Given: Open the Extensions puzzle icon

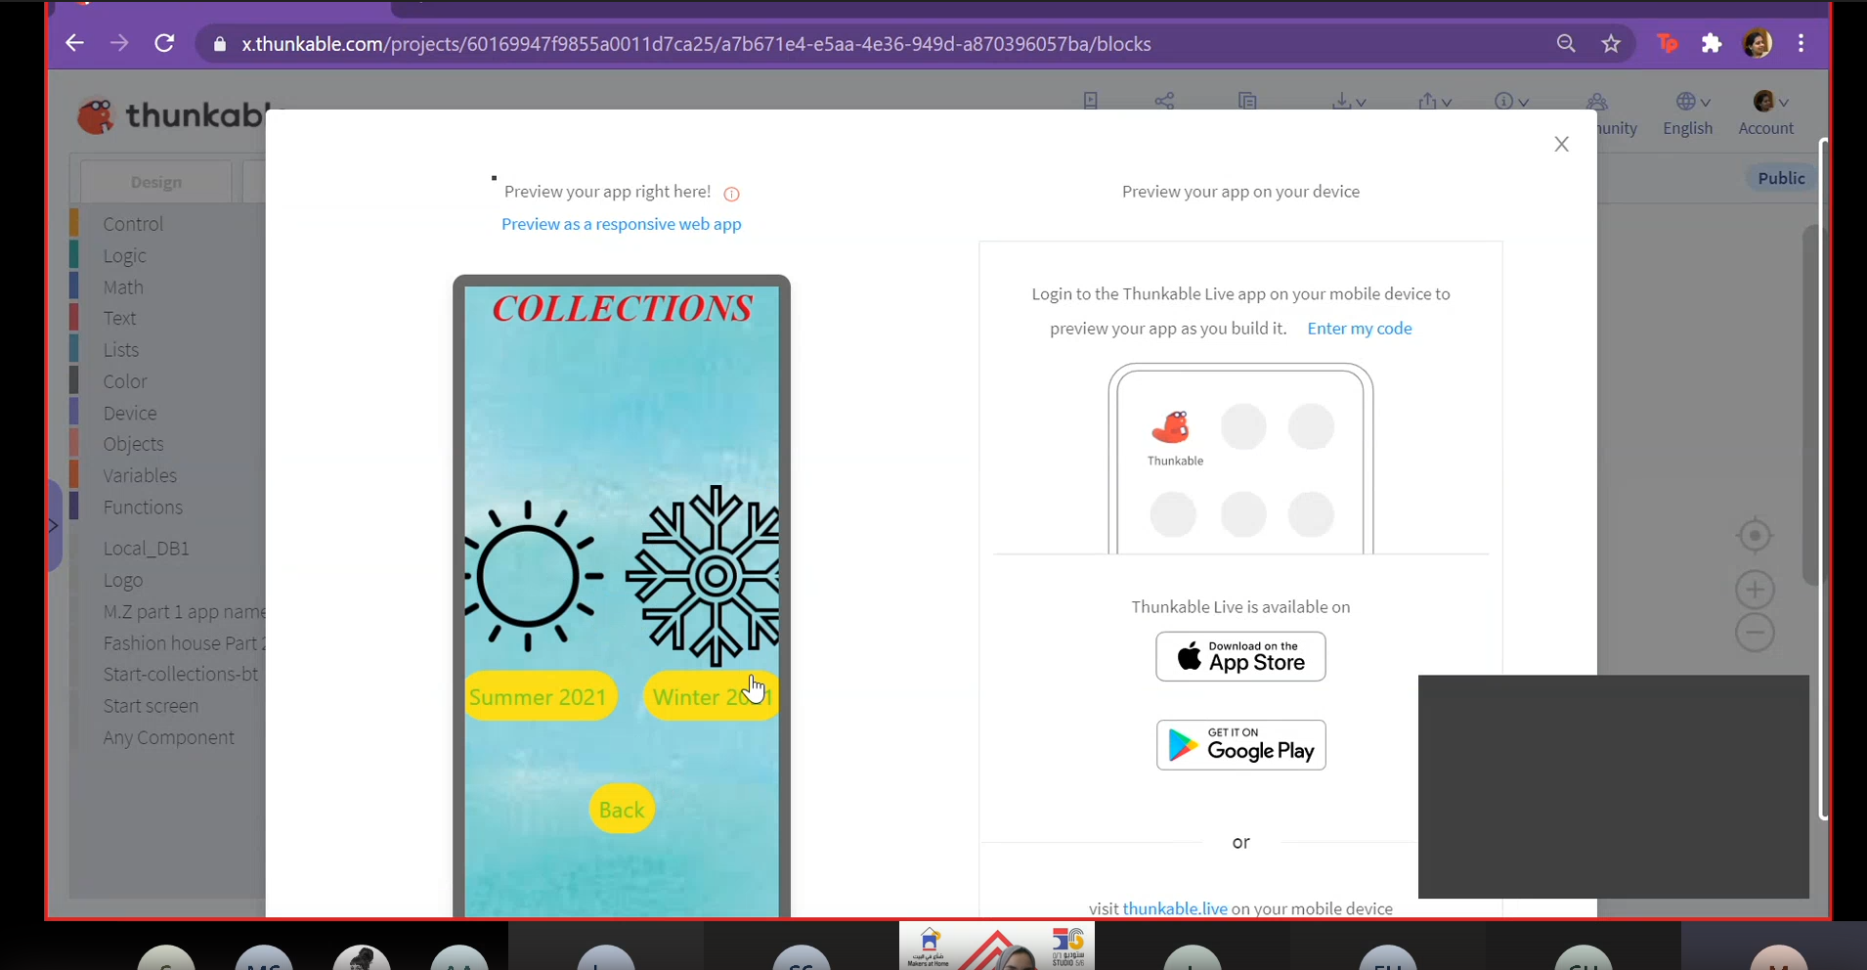Looking at the screenshot, I should (x=1712, y=43).
